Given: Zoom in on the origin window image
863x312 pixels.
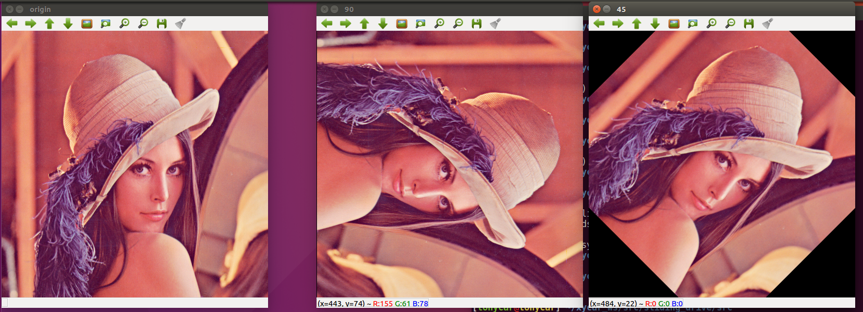Looking at the screenshot, I should pos(124,23).
